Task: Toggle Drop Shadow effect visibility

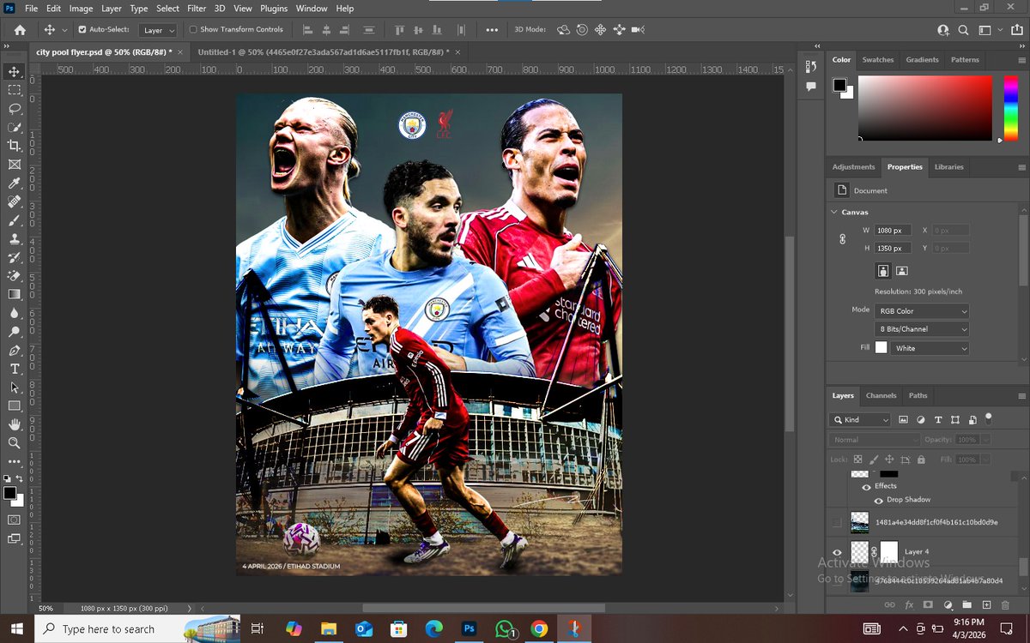Action: [x=878, y=500]
